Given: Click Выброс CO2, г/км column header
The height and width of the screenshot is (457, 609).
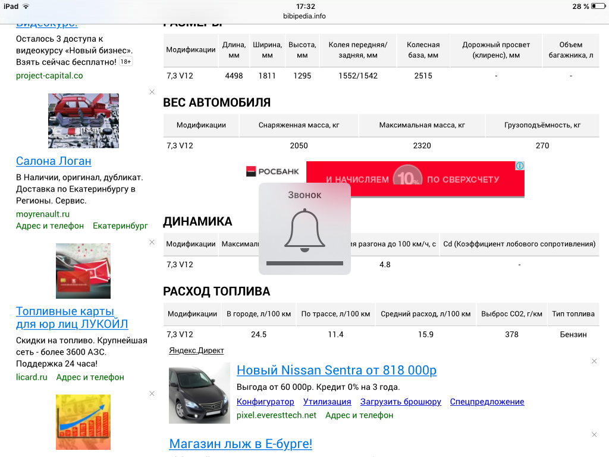Looking at the screenshot, I should 511,314.
